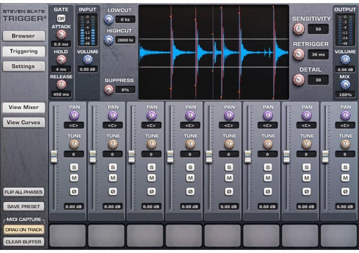Viewport: 359px width, 253px height.
Task: Click the Detail knob
Action: point(299,80)
